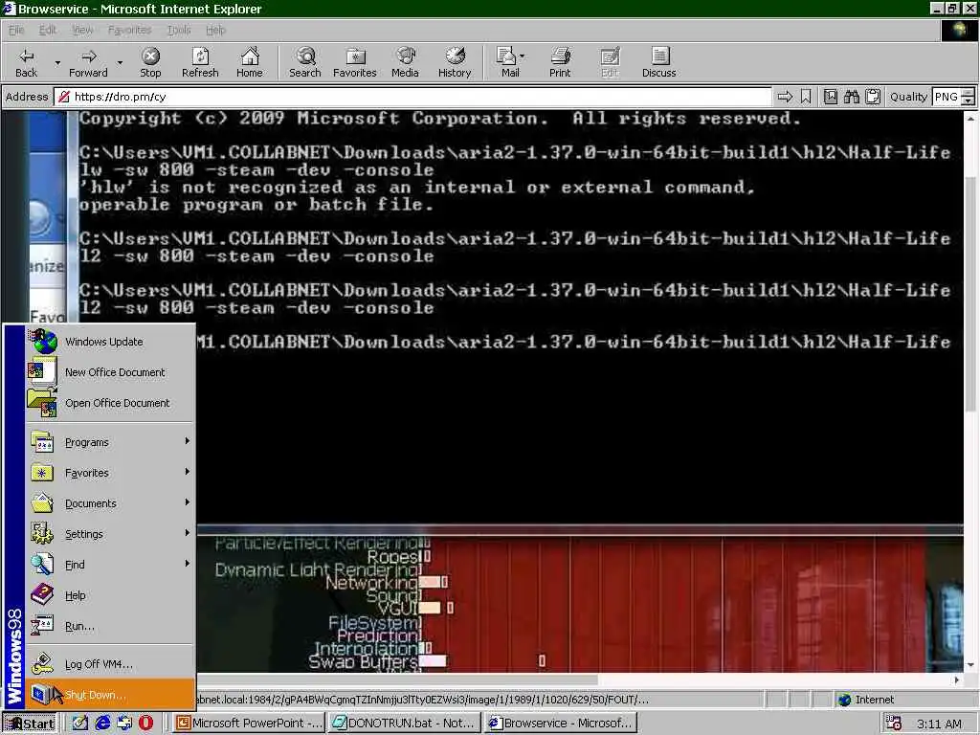Viewport: 980px width, 735px height.
Task: Click the Internet zone status indicator
Action: pyautogui.click(x=905, y=700)
